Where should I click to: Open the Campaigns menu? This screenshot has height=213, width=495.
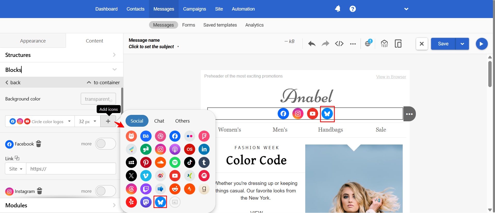pyautogui.click(x=194, y=9)
